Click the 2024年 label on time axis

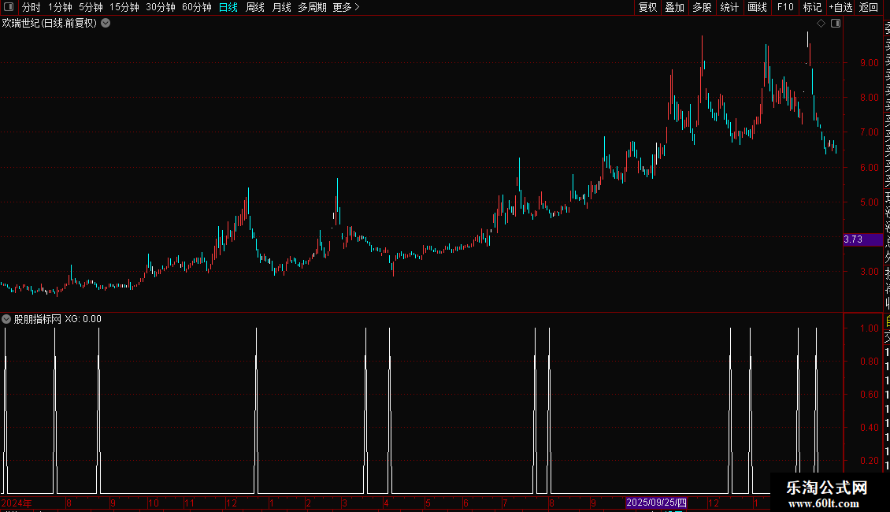coord(17,503)
